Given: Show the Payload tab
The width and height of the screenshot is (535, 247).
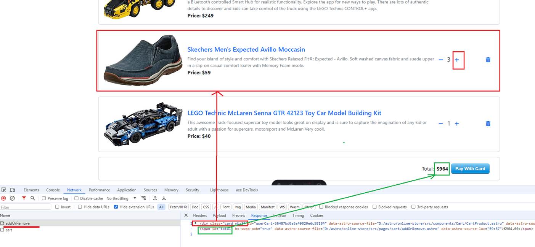Looking at the screenshot, I should pyautogui.click(x=219, y=215).
